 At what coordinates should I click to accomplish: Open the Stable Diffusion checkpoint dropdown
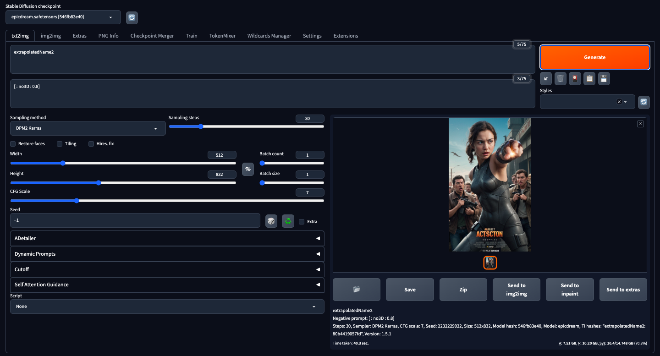(x=63, y=17)
